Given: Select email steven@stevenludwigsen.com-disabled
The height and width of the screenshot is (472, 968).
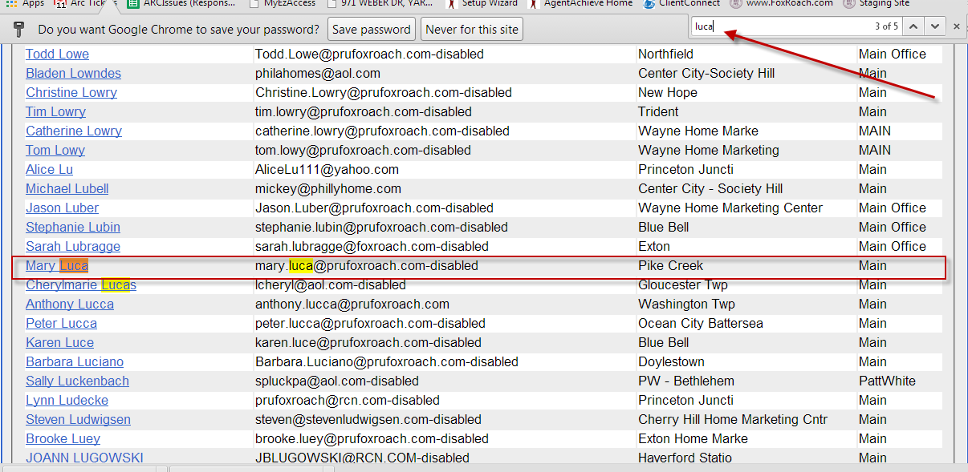Looking at the screenshot, I should [x=368, y=419].
